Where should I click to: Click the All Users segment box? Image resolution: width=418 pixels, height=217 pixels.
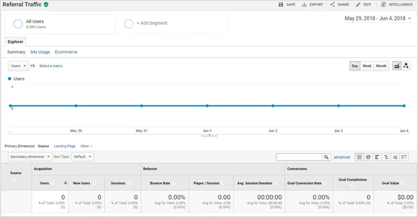60,24
